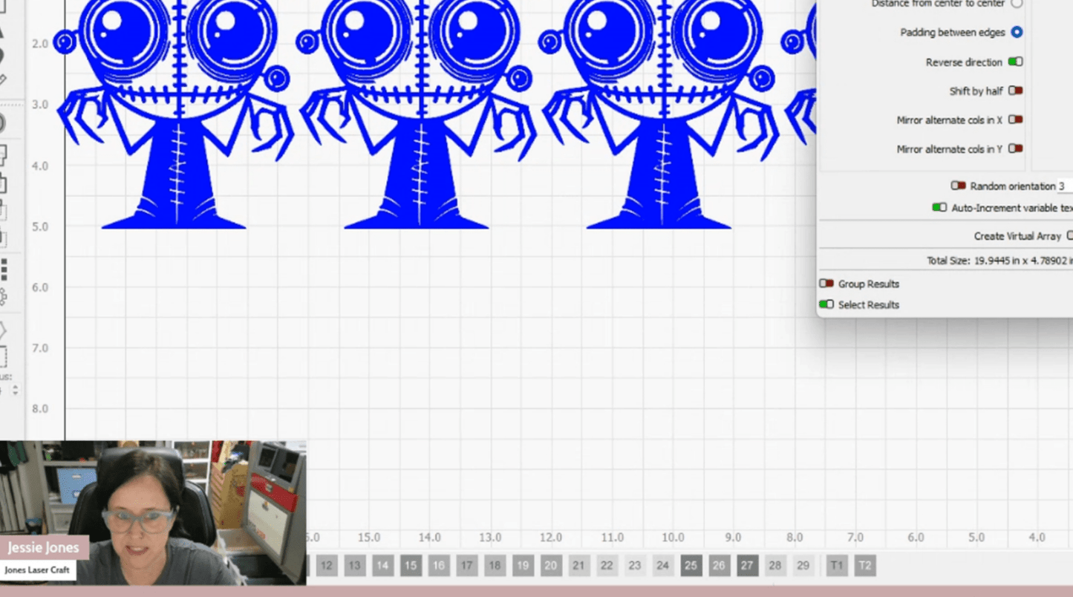
Task: Select the T2 tool layer swatch
Action: click(x=865, y=566)
